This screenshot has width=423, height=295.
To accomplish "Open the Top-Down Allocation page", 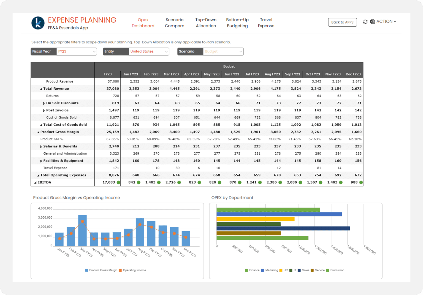I will (206, 23).
